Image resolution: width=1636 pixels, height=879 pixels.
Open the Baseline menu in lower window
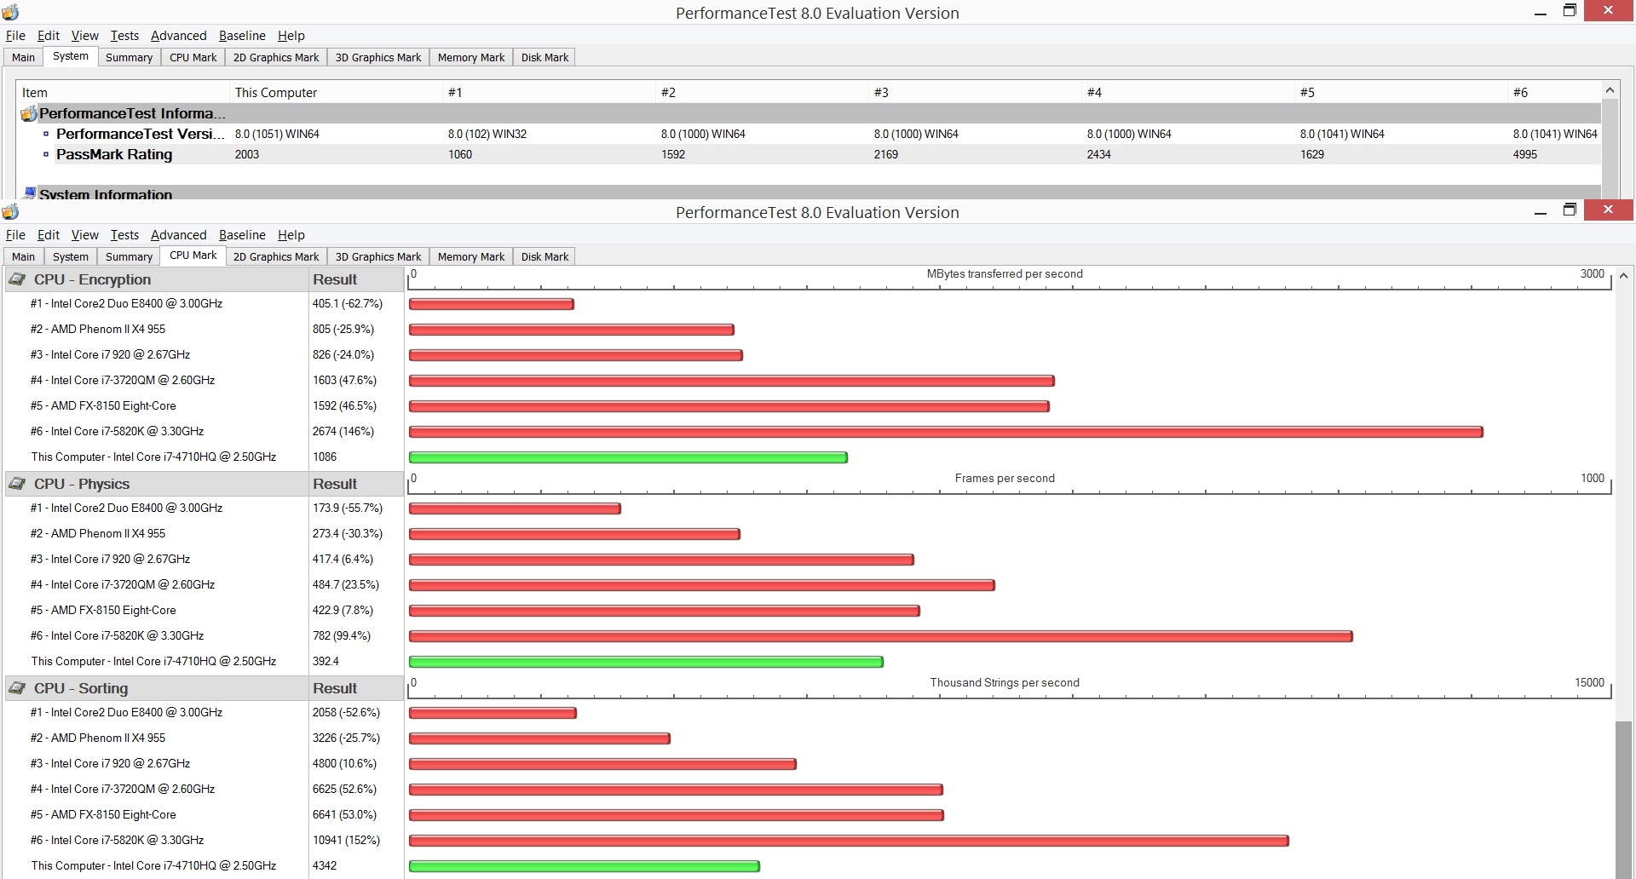tap(242, 235)
